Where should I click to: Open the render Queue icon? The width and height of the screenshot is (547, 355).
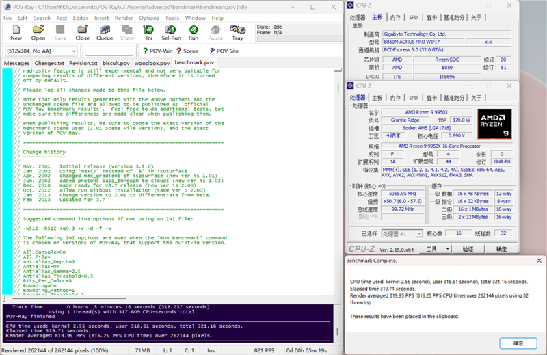point(105,33)
